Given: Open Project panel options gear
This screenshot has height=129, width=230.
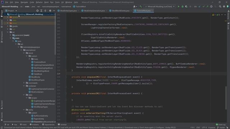Looking at the screenshot, I should point(50,11).
